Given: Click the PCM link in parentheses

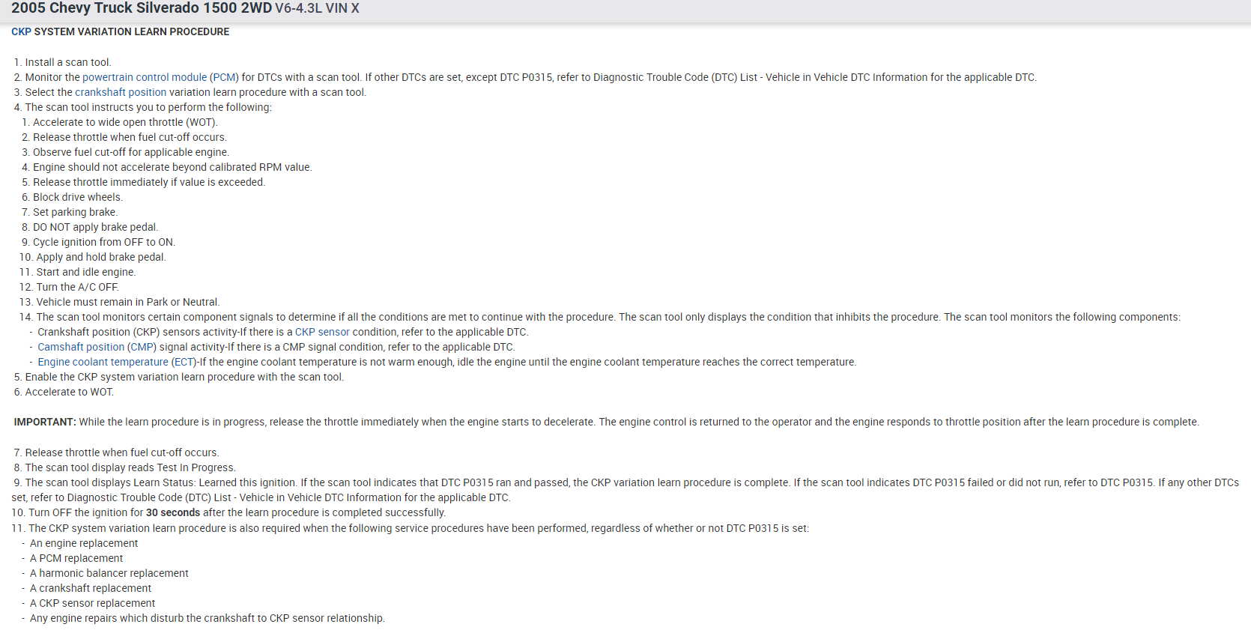Looking at the screenshot, I should coord(224,77).
